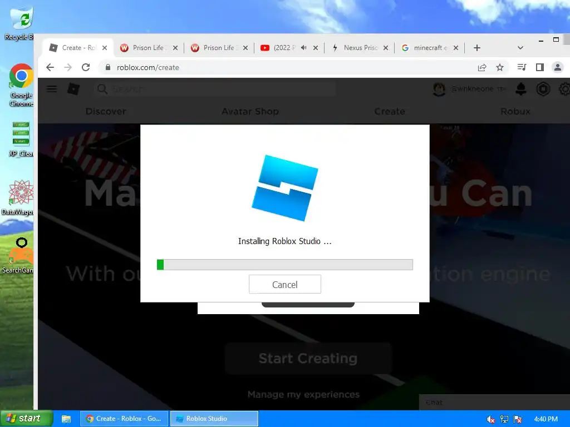Open Roblox settings gear
Screen dimensions: 570x427
click(x=564, y=89)
